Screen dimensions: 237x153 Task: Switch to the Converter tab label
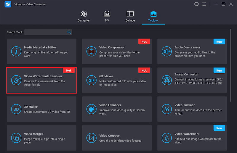click(x=84, y=20)
